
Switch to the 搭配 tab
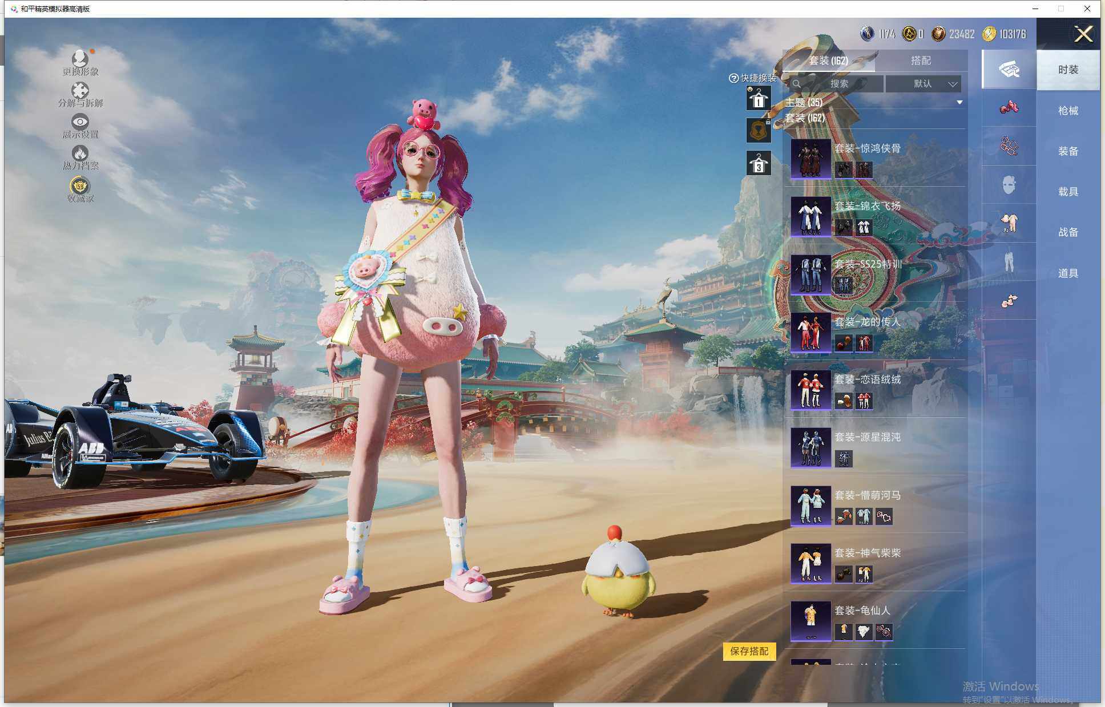point(920,60)
